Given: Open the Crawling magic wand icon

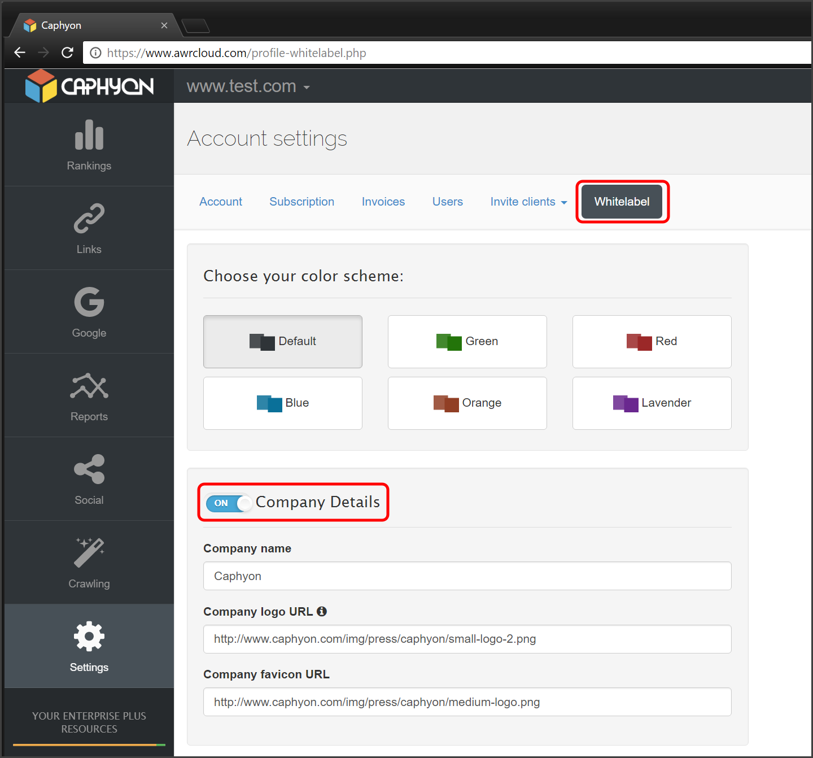Looking at the screenshot, I should click(89, 552).
